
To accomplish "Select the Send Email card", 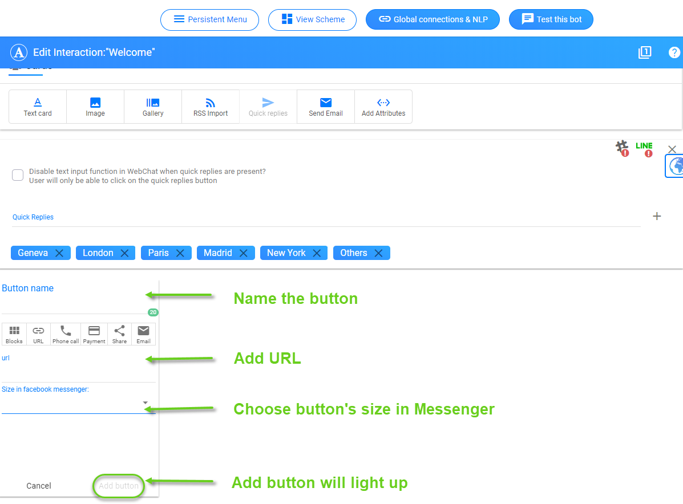I will tap(325, 106).
